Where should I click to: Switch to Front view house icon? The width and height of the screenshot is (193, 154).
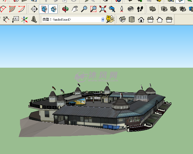[141, 19]
